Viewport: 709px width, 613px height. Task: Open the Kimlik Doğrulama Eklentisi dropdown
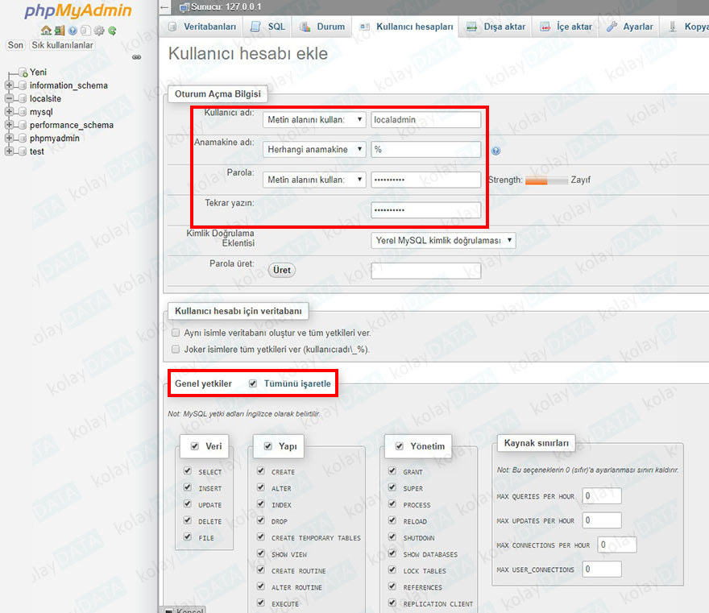pos(443,239)
